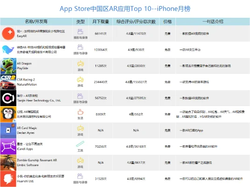Click the coffee cup lifestyle icon
The width and height of the screenshot is (250, 187).
pyautogui.click(x=80, y=112)
